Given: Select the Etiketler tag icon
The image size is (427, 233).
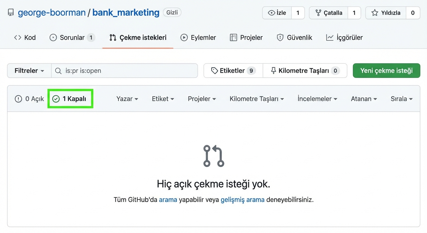Looking at the screenshot, I should pos(215,70).
